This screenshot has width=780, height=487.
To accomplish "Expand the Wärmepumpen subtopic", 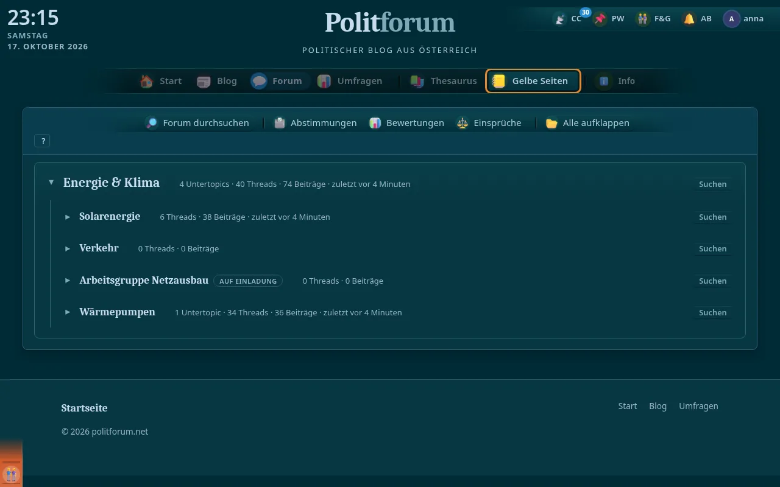I will tap(68, 312).
